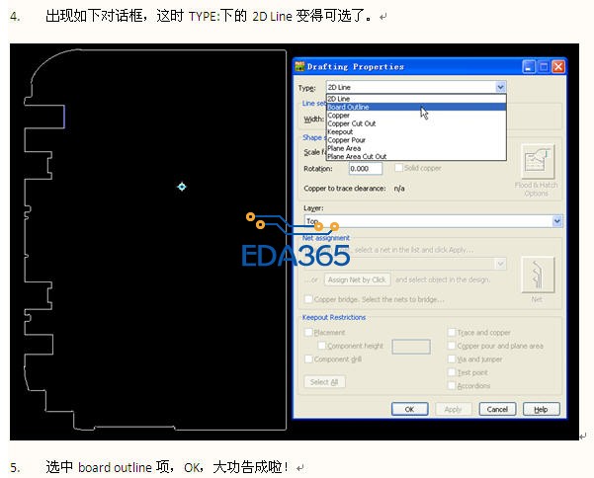Close the Drafting Properties dialog
This screenshot has height=478, width=594.
coord(558,67)
